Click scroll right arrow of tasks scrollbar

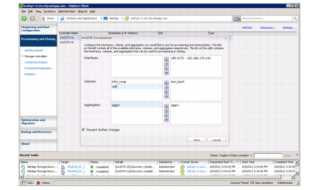click(x=293, y=177)
